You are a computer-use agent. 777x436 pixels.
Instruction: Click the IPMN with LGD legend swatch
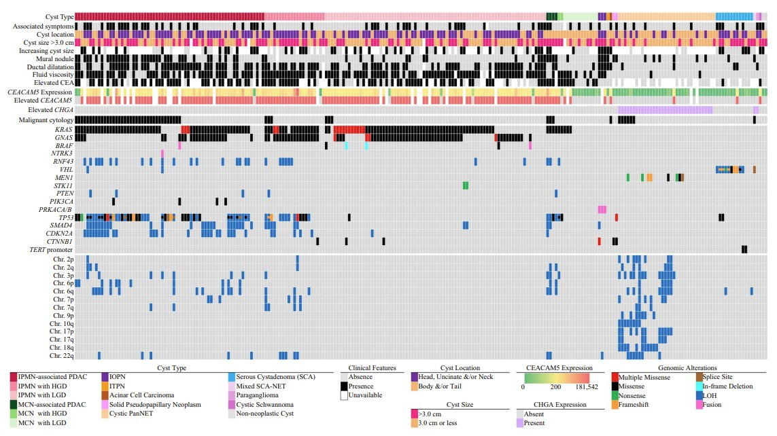coord(14,395)
